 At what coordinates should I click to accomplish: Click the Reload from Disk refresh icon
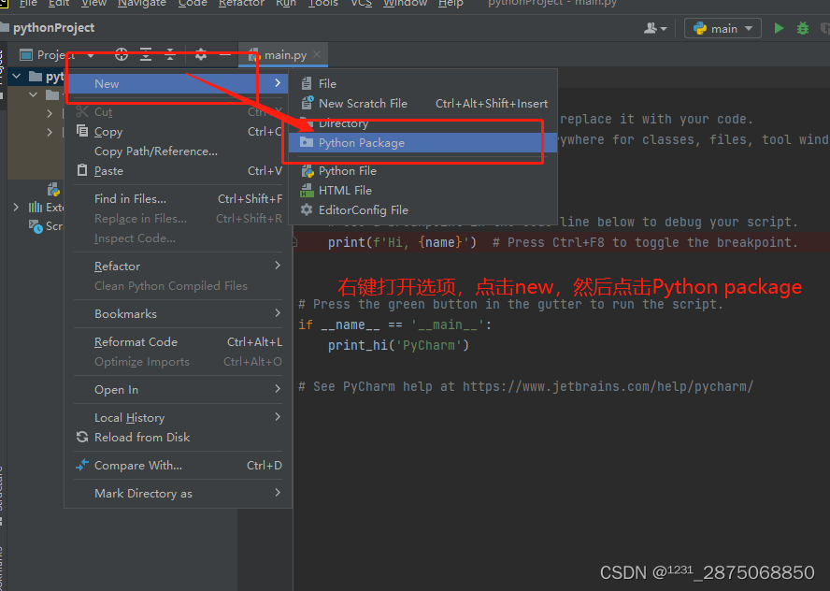pyautogui.click(x=82, y=437)
